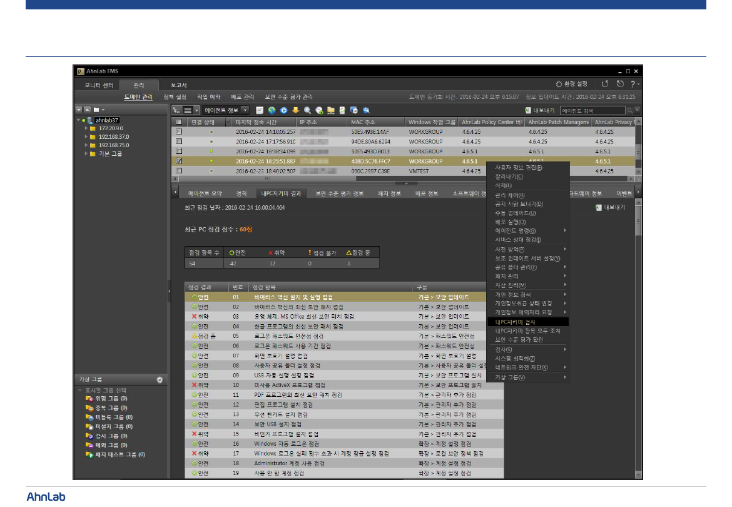Viewport: 732px width, 507px height.
Task: Click 내보내기 button beside agent search
Action: pyautogui.click(x=539, y=110)
